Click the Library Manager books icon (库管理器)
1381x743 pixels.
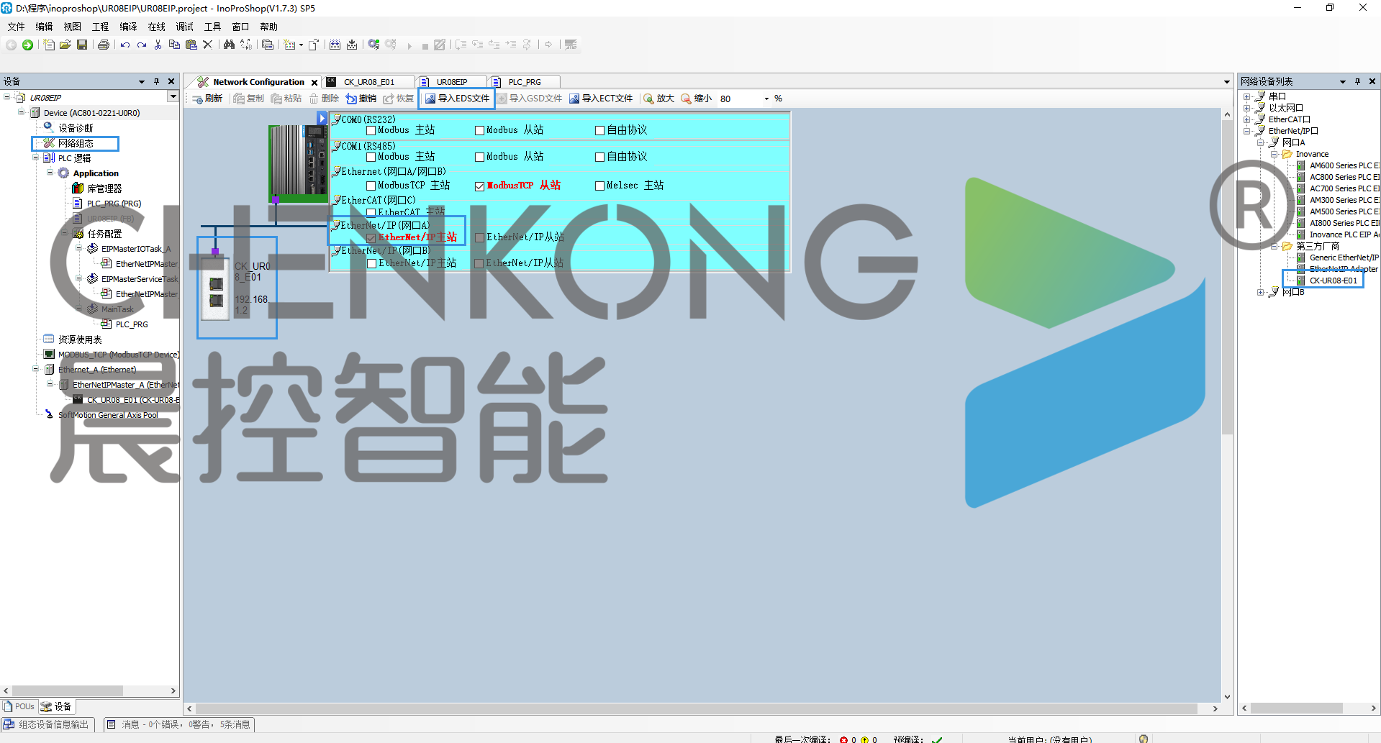point(78,188)
